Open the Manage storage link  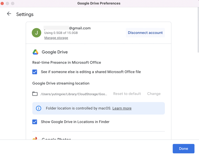pos(56,38)
